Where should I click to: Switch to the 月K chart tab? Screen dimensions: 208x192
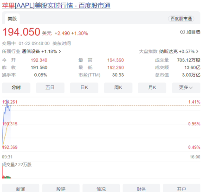click(x=152, y=88)
